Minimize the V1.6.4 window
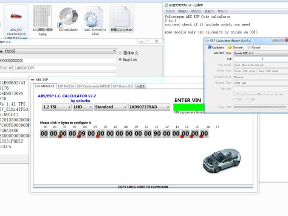Screen dimensions: 288x216 click(141, 41)
